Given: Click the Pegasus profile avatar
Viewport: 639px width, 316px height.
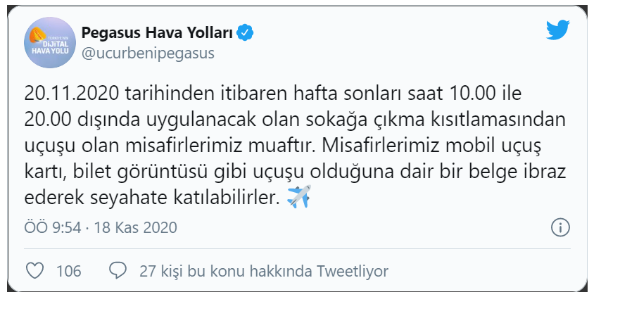Looking at the screenshot, I should [47, 42].
